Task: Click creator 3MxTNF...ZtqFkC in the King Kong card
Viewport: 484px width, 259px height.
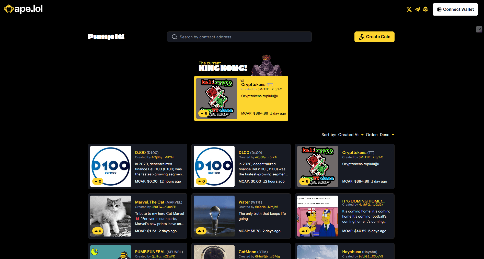Action: click(270, 89)
